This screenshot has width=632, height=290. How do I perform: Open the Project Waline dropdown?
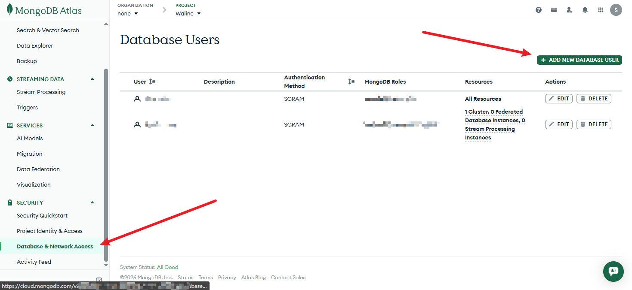tap(188, 13)
